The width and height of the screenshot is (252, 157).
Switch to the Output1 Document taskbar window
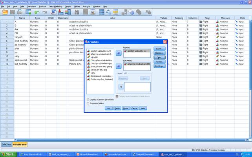144,154
